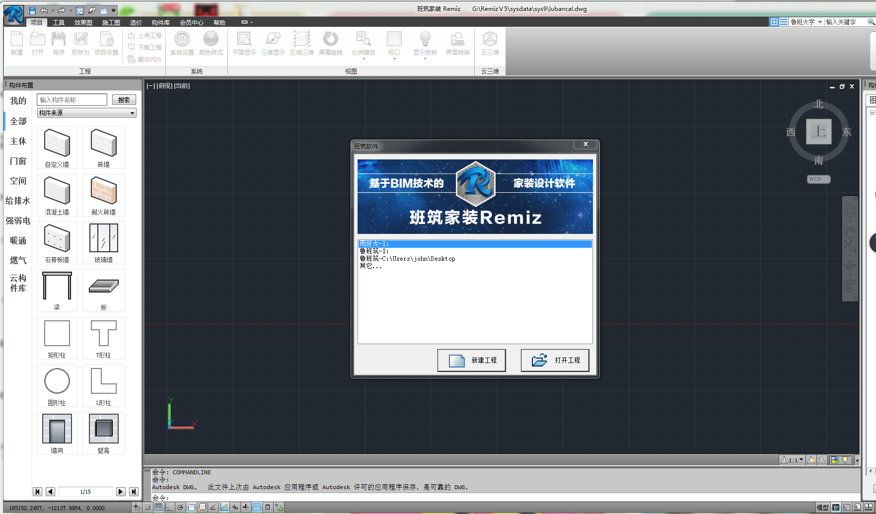This screenshot has height=514, width=876.
Task: Go to next component page arrow
Action: pyautogui.click(x=121, y=492)
